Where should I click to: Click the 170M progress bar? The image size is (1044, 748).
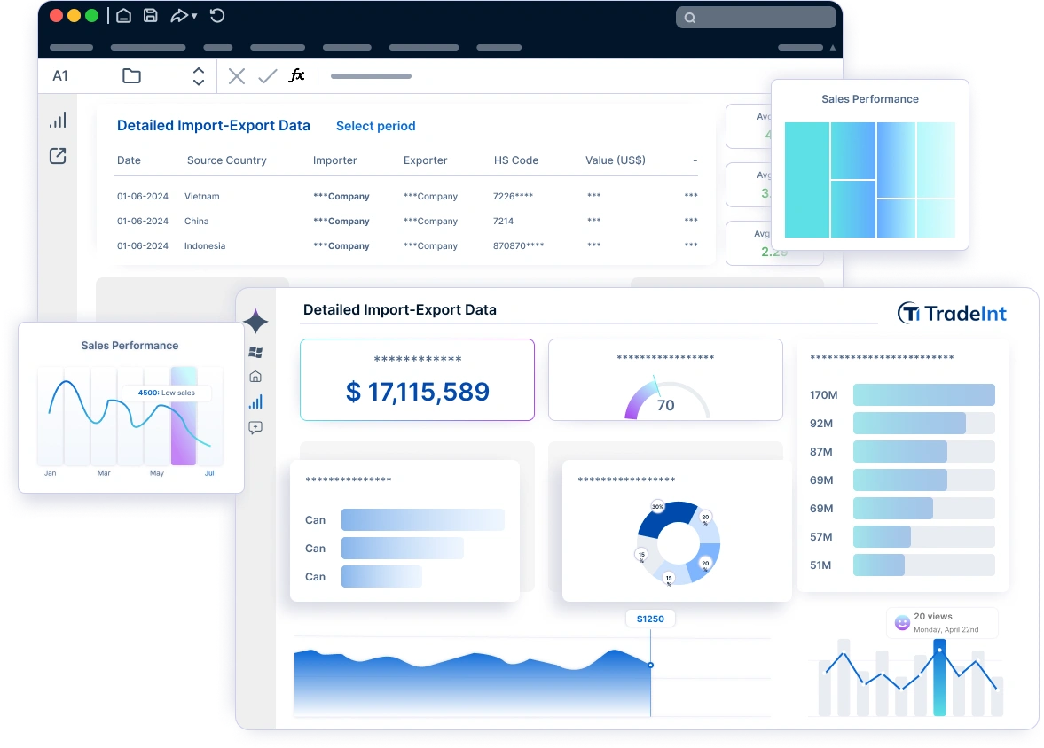click(x=924, y=394)
